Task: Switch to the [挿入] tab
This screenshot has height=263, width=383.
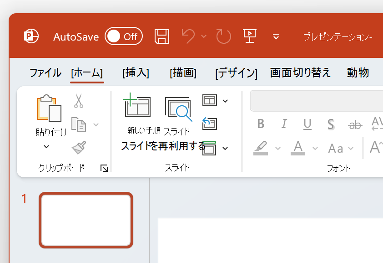Action: (136, 72)
